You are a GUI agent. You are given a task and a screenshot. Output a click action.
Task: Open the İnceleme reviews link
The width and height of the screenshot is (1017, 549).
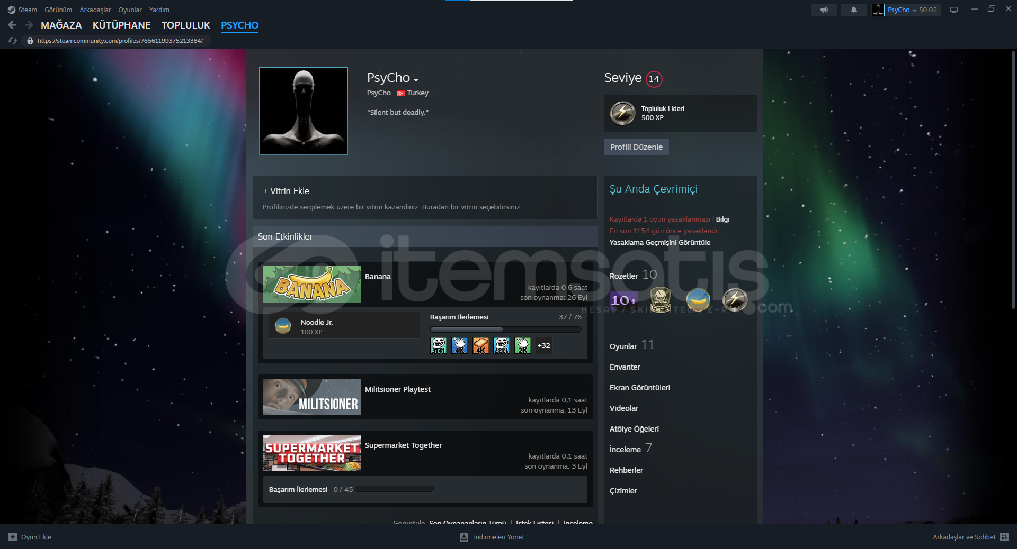pos(626,450)
